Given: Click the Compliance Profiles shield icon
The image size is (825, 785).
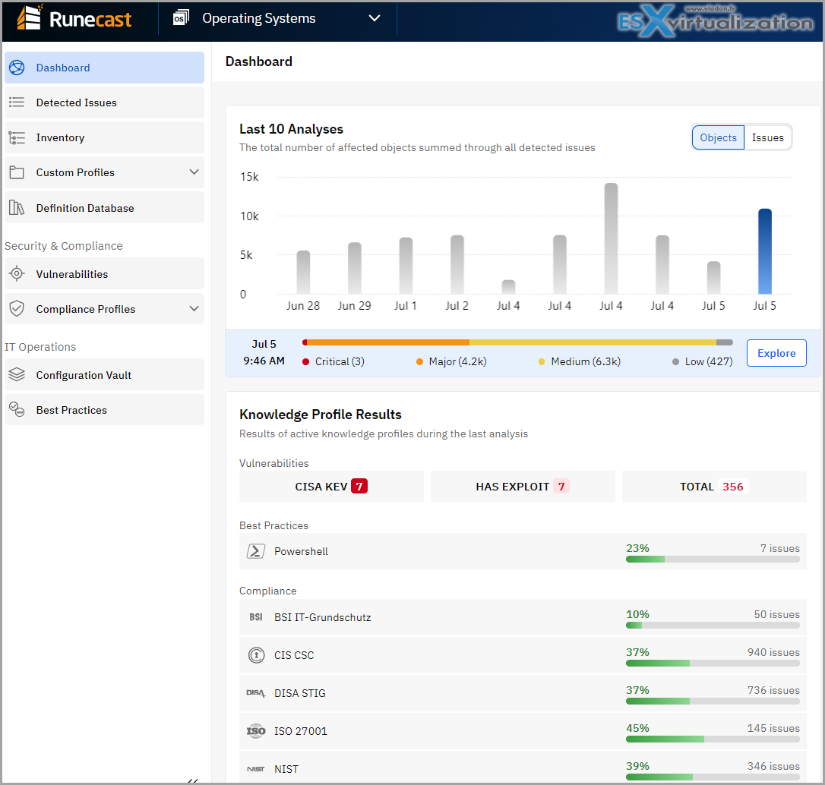Looking at the screenshot, I should point(17,309).
